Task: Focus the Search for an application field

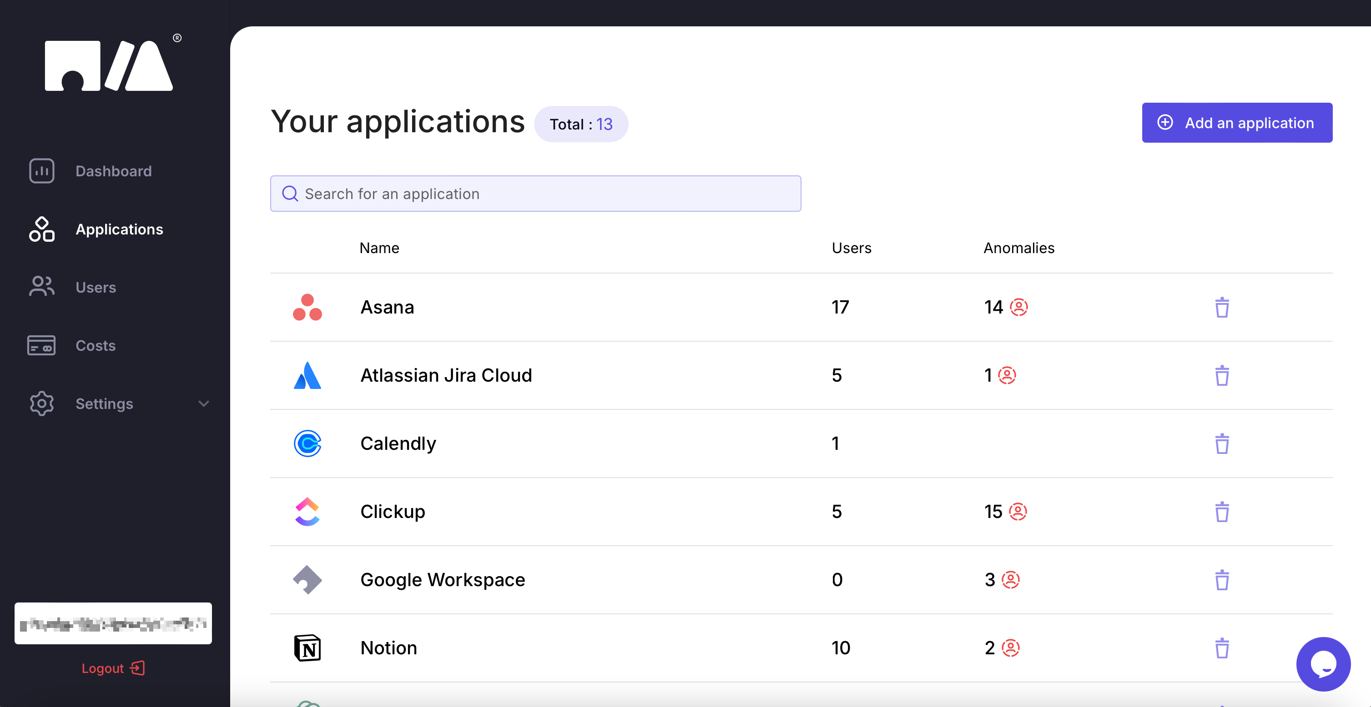Action: (535, 194)
